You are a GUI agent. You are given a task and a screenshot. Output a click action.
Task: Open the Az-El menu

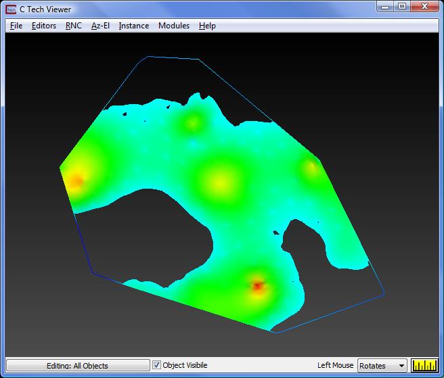(x=100, y=26)
